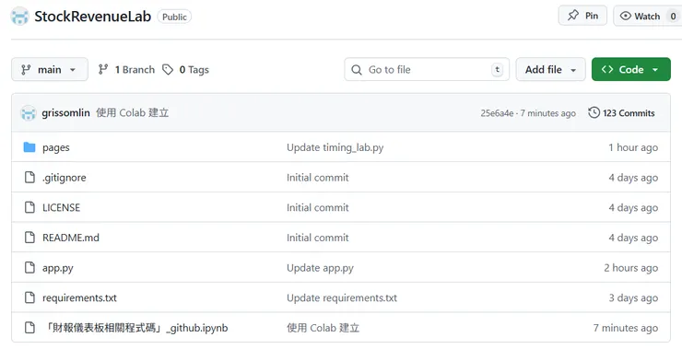This screenshot has width=682, height=349.
Task: Click the blue folder icon for pages
Action: 29,147
